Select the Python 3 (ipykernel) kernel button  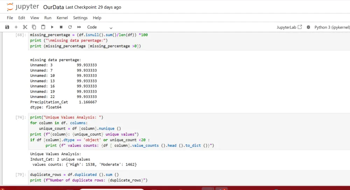click(332, 27)
